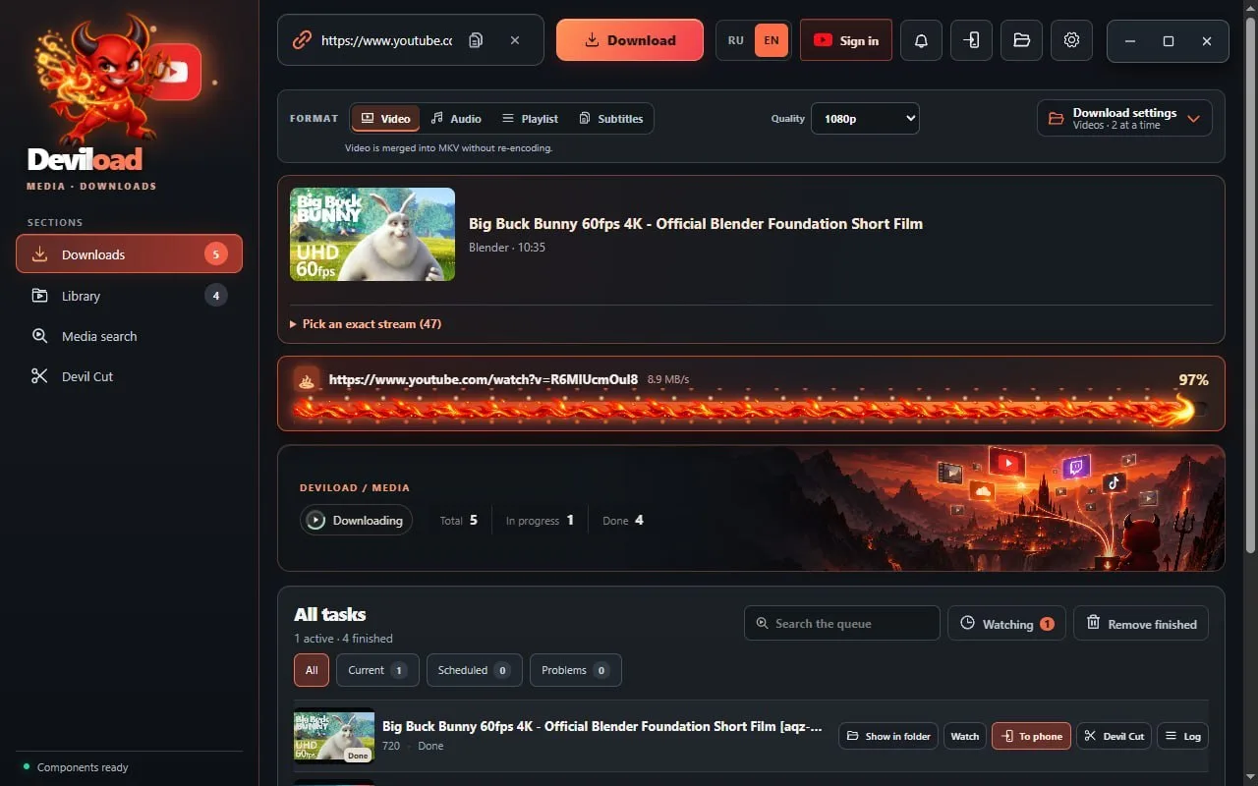Viewport: 1258px width, 786px height.
Task: Select the Subtitles format tab
Action: (x=610, y=119)
